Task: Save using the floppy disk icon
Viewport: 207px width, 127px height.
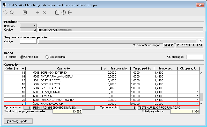Action: tap(25, 12)
